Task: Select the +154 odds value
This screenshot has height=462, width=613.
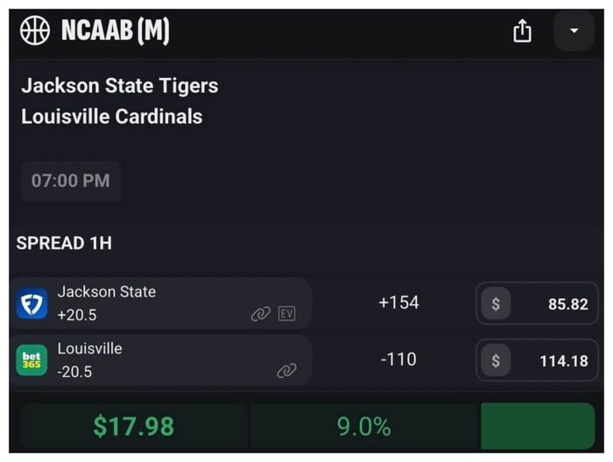Action: pos(398,303)
